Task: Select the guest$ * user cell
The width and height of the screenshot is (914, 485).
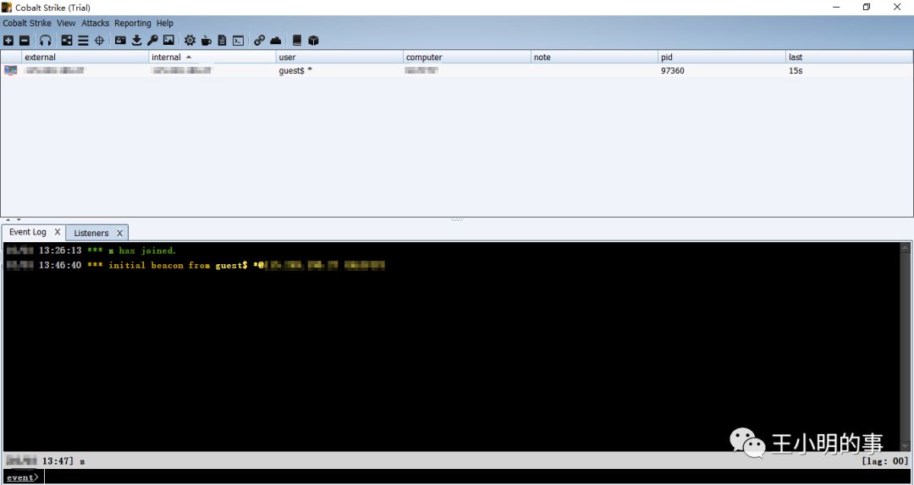Action: click(339, 70)
